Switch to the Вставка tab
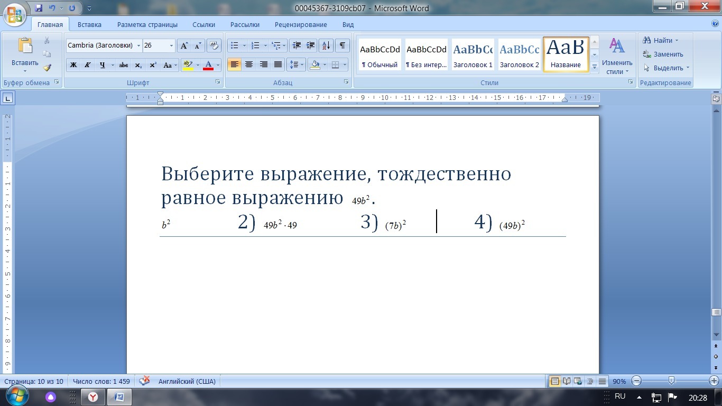 pyautogui.click(x=89, y=24)
